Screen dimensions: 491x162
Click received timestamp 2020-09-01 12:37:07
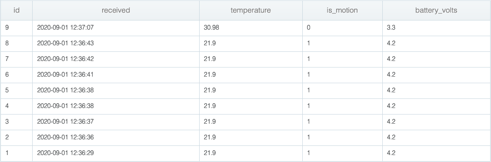(65, 28)
